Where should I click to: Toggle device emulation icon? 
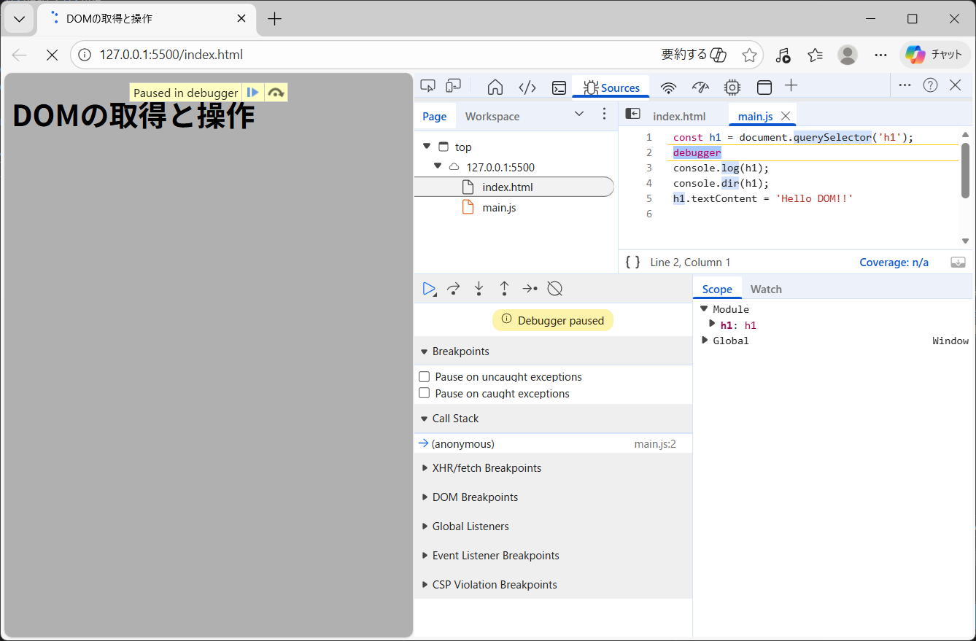pos(453,87)
